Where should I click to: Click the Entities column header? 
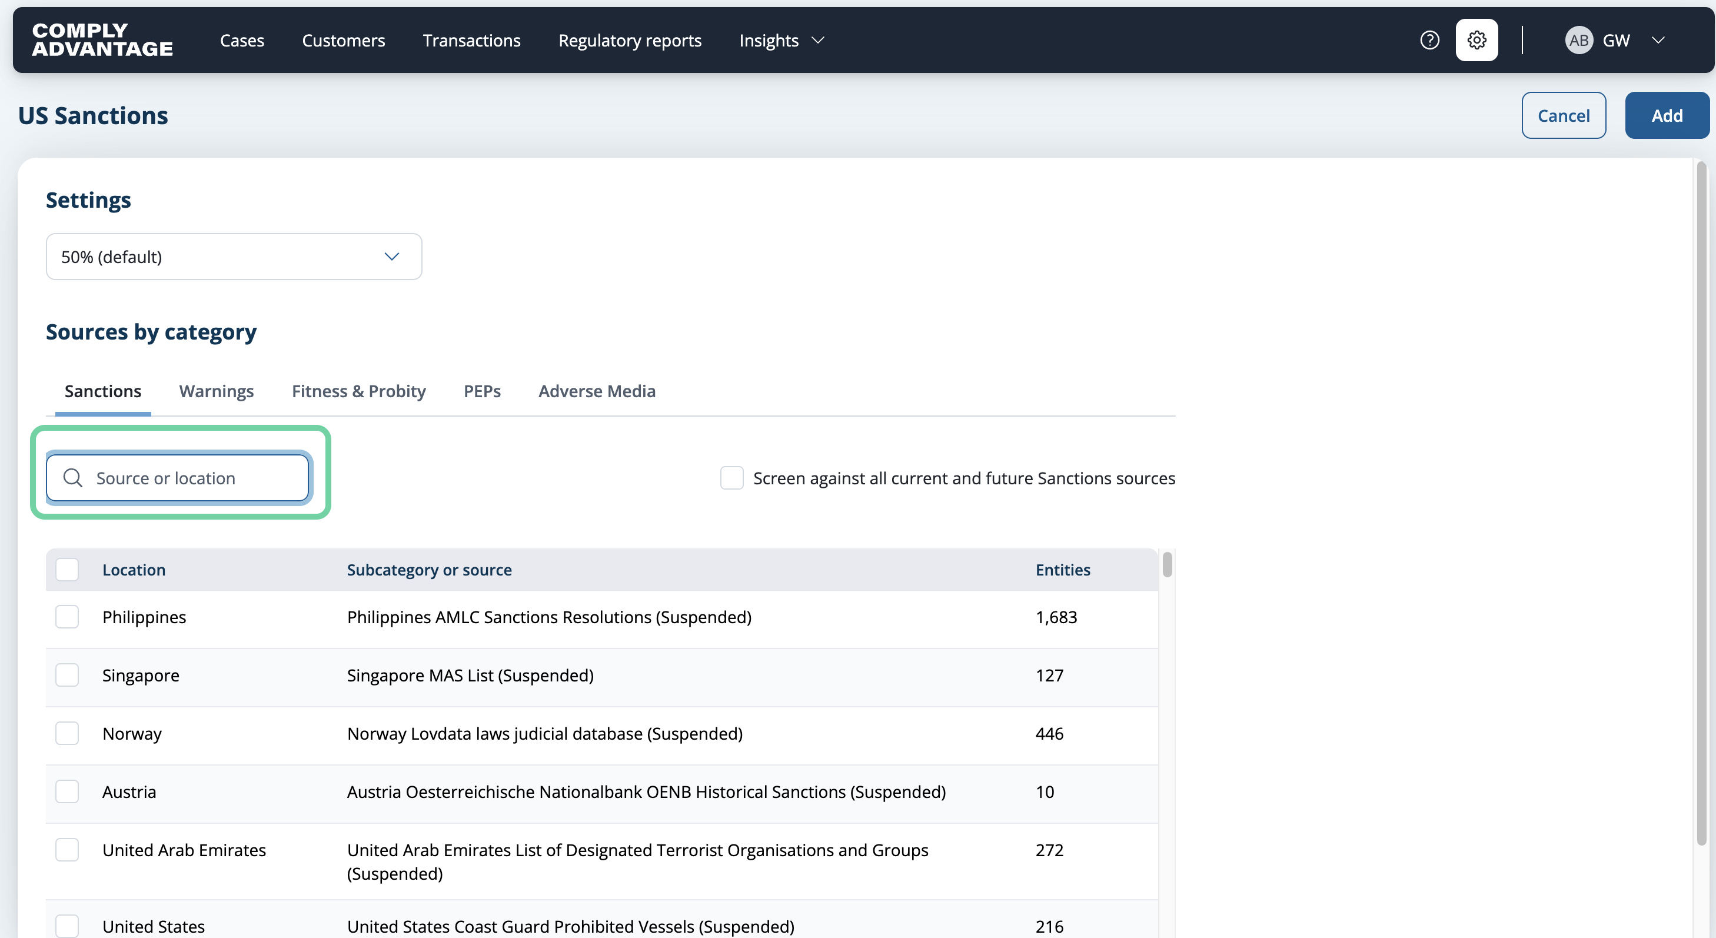tap(1063, 570)
